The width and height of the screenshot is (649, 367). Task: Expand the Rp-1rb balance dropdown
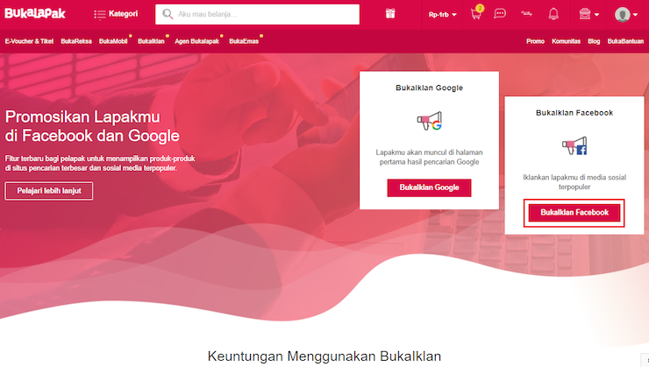[x=443, y=15]
